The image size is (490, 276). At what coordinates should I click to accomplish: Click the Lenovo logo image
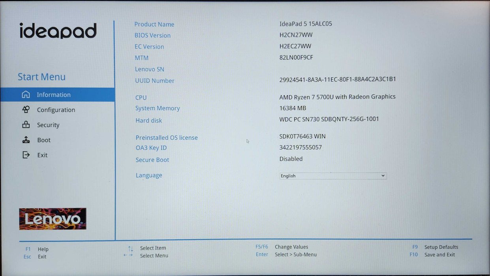(53, 219)
